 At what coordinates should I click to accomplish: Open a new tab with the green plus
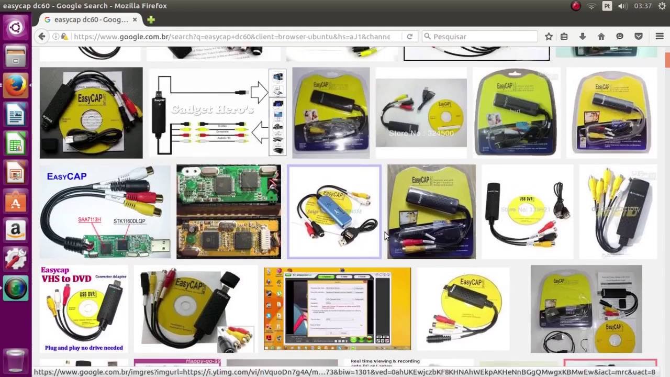(151, 20)
